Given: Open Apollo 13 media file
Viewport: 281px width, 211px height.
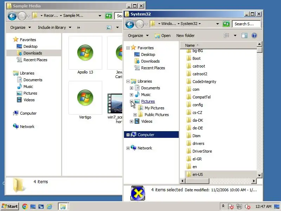Looking at the screenshot, I should (85, 55).
